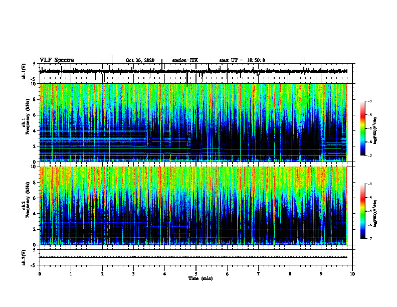This screenshot has height=307, width=397.
Task: Click time axis tick label "4"
Action: point(165,274)
